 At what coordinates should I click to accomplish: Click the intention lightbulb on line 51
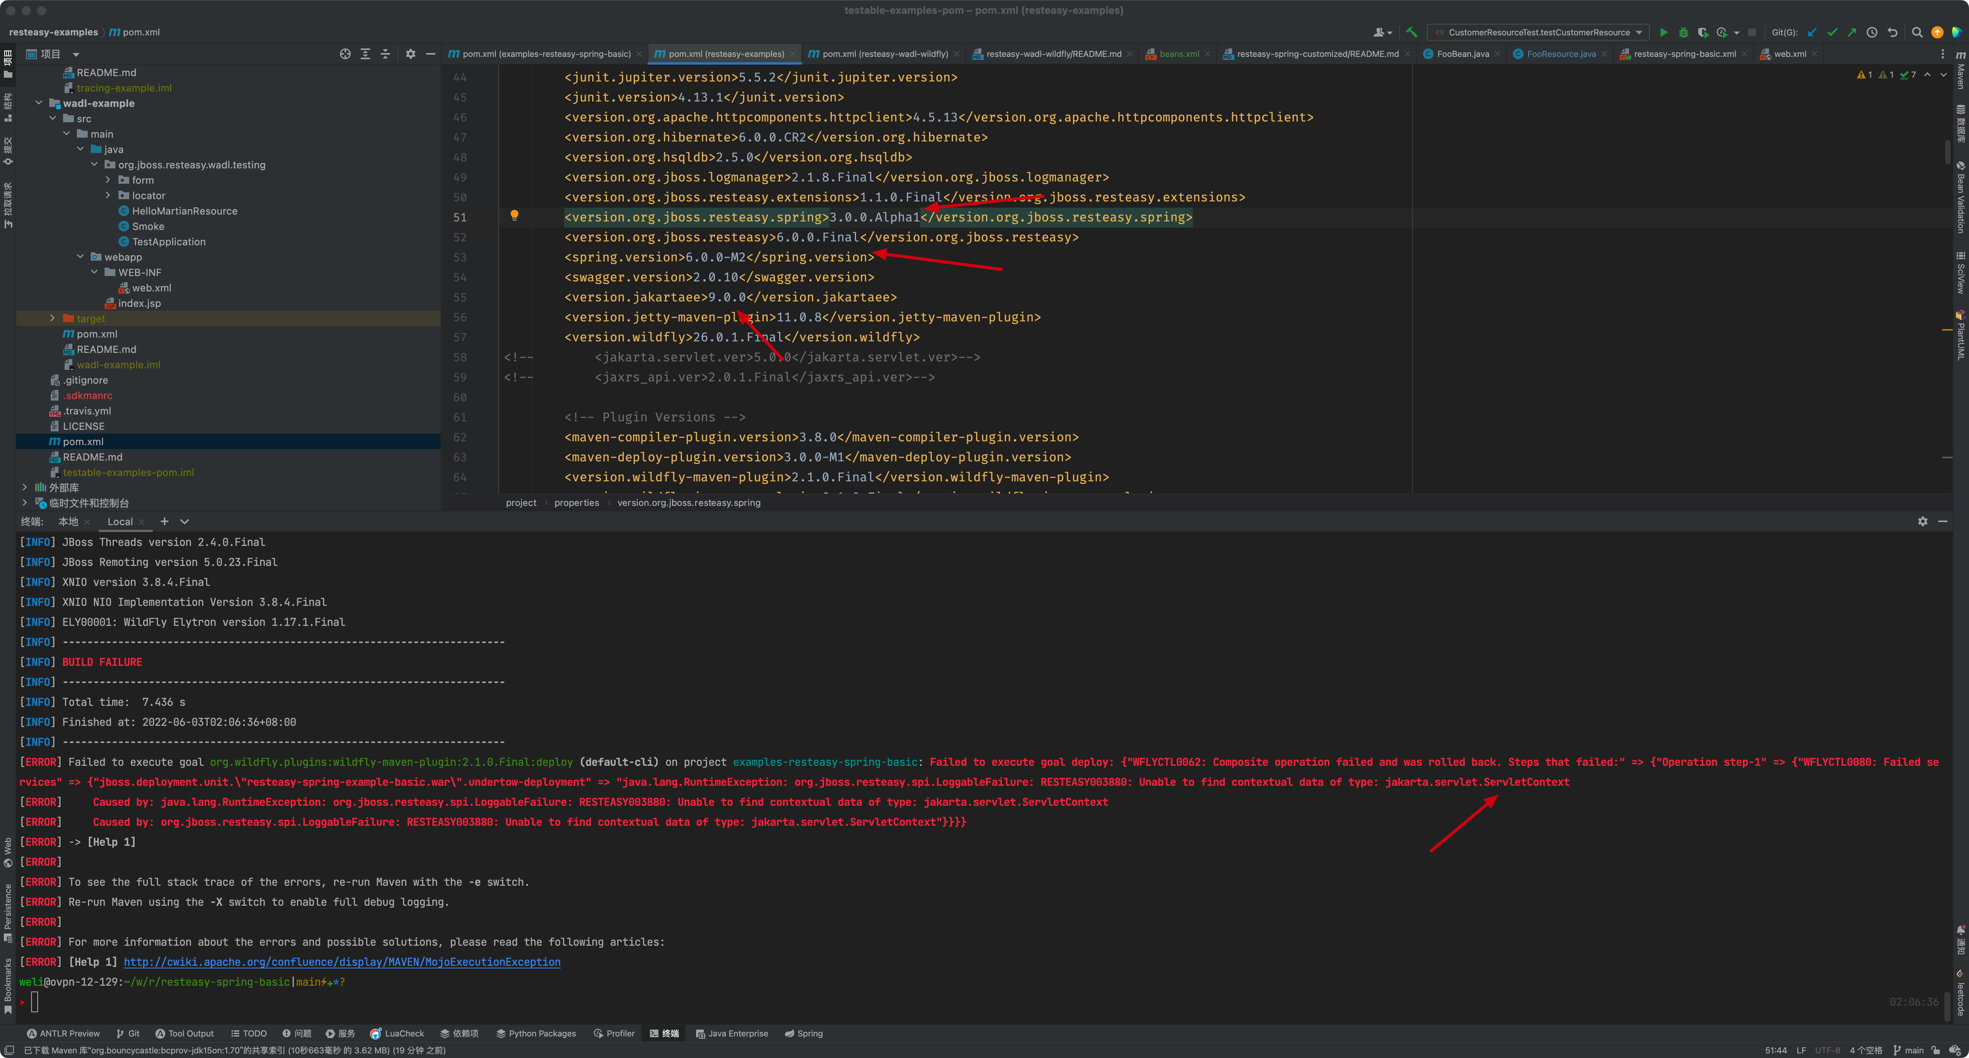point(515,216)
